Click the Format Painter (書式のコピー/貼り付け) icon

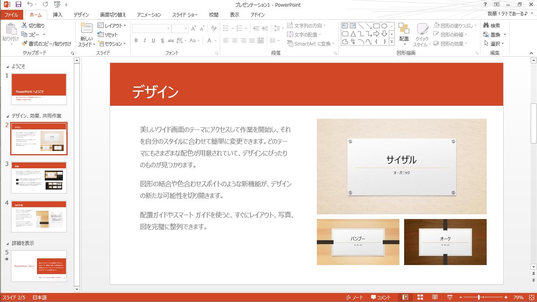pos(24,44)
